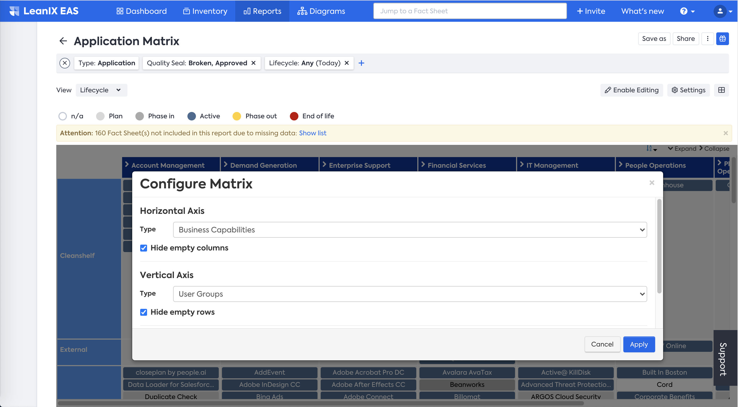Uncheck Hide empty columns checkbox

pyautogui.click(x=144, y=248)
